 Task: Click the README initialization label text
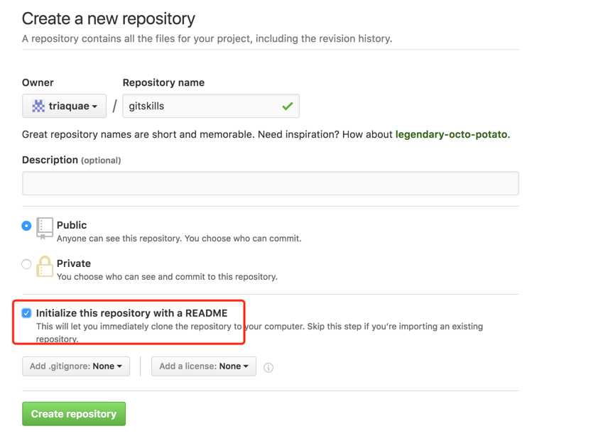click(131, 312)
